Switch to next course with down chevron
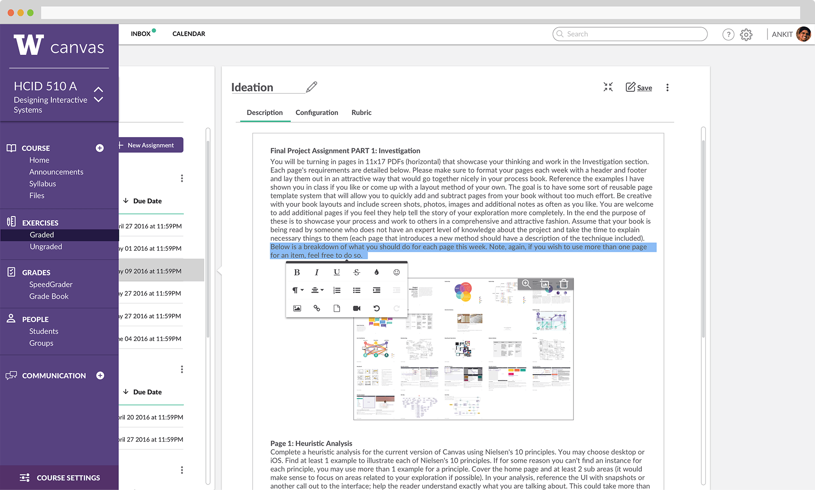Screen dimensions: 815x490 tap(98, 100)
